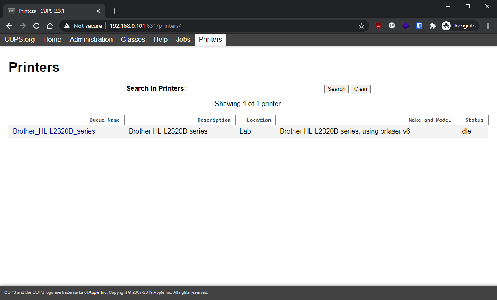Click the Make and Model column header
The height and width of the screenshot is (300, 497).
(x=430, y=120)
